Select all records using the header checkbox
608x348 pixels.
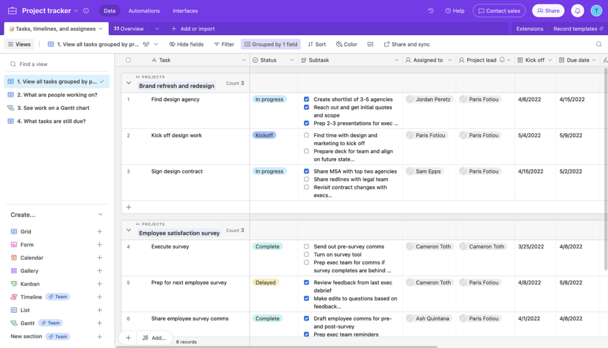(128, 59)
